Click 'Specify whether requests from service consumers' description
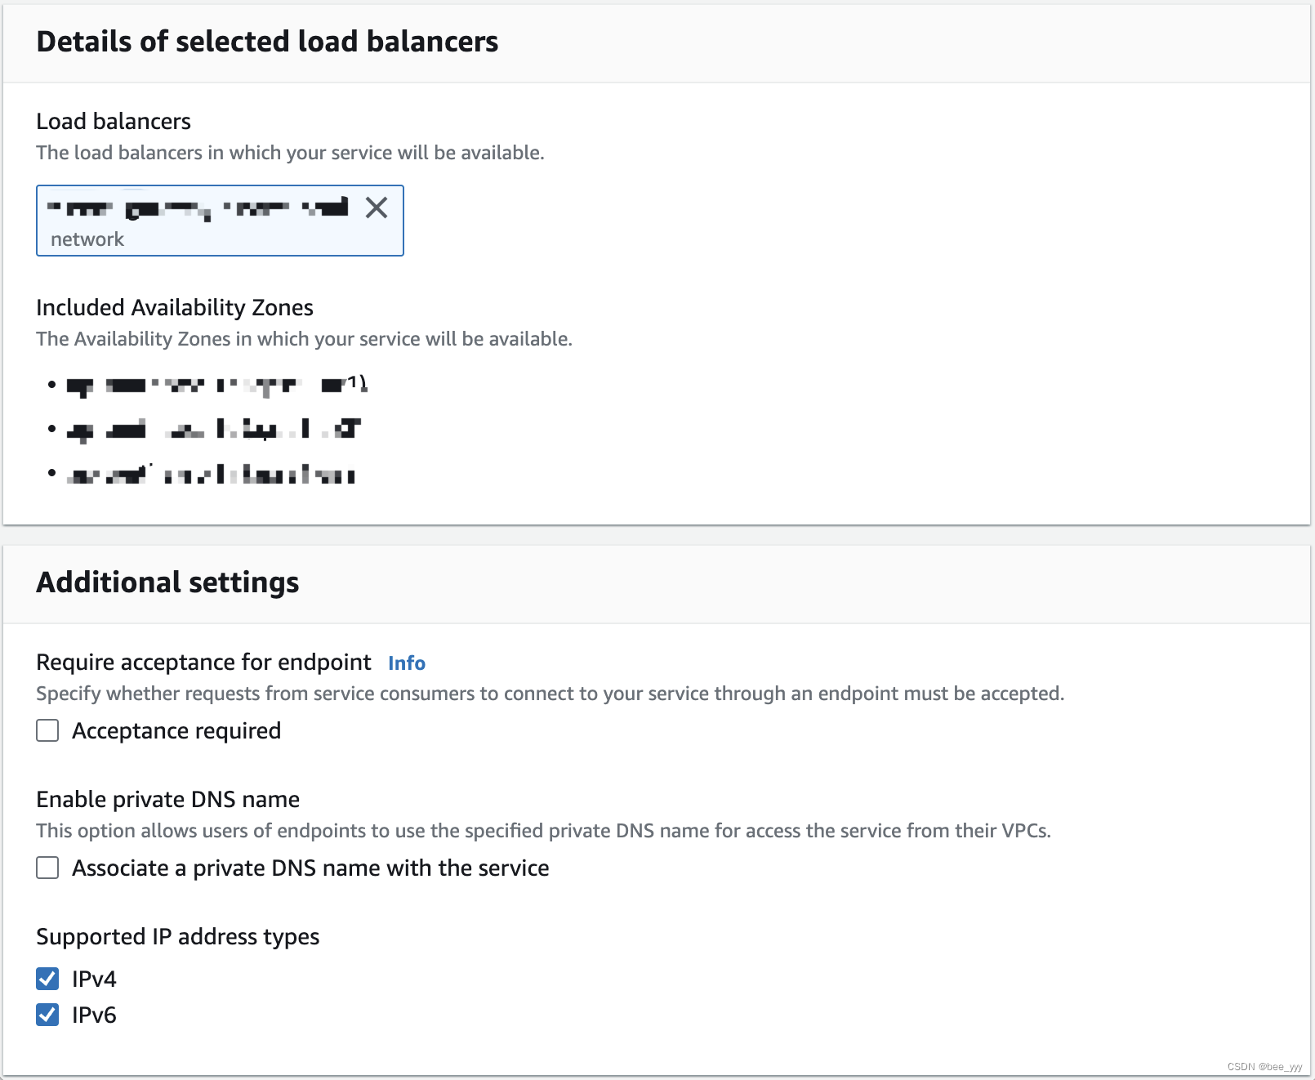The width and height of the screenshot is (1315, 1080). 551,694
